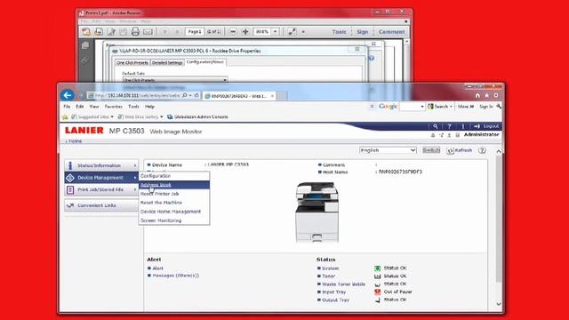The height and width of the screenshot is (320, 569).
Task: Click Sign In on Google toolbar
Action: click(x=486, y=107)
